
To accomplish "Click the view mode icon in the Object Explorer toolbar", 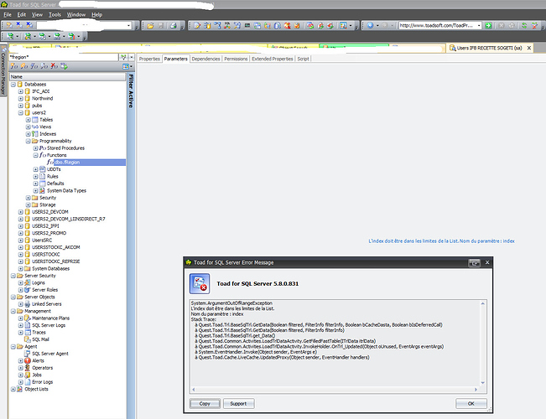I will pyautogui.click(x=126, y=66).
